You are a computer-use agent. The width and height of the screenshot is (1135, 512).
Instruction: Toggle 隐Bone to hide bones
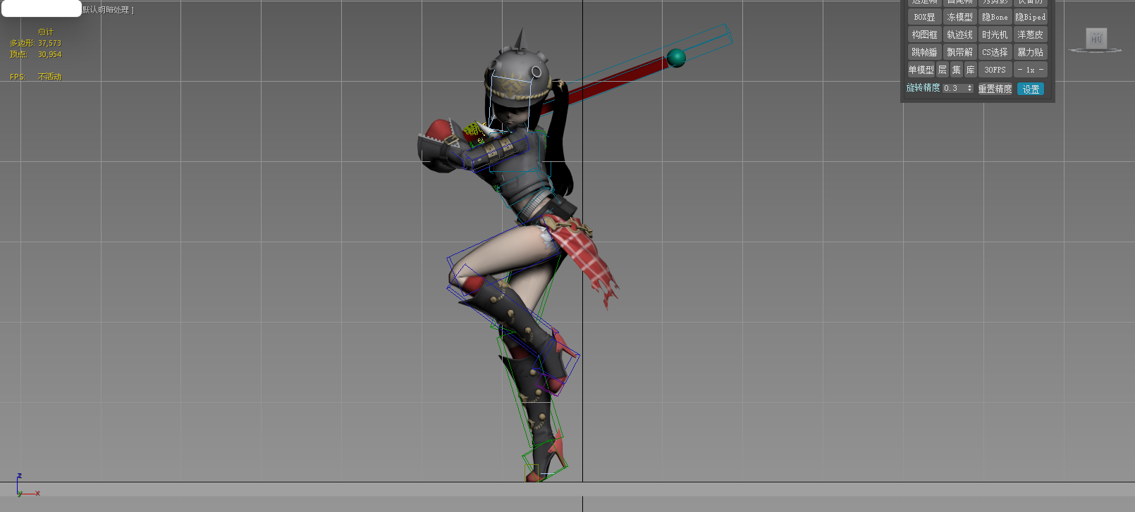995,17
